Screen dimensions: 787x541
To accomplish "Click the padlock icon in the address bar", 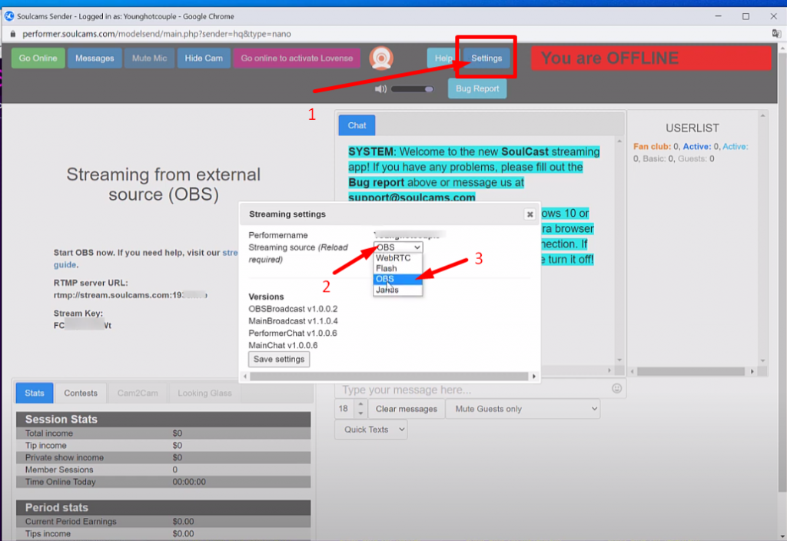I will (12, 34).
